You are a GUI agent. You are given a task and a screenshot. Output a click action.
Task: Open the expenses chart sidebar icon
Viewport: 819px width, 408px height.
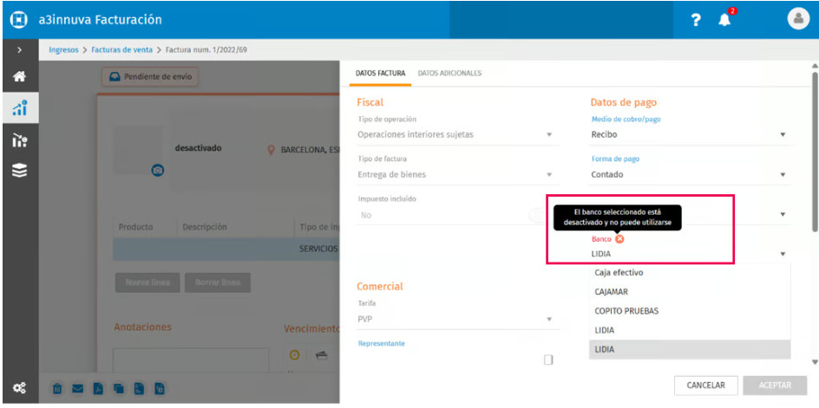[x=19, y=139]
